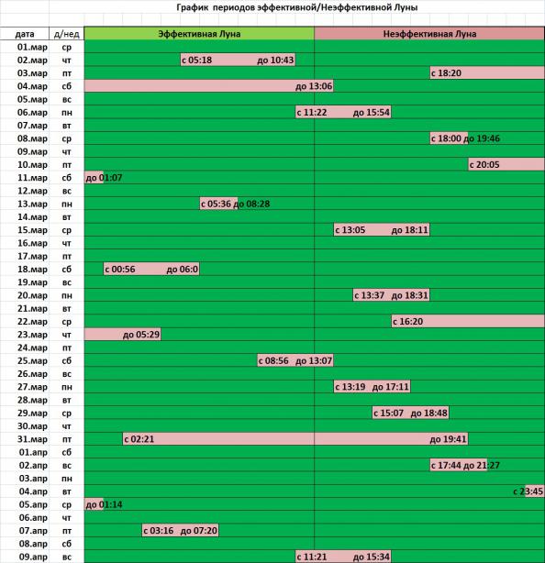This screenshot has width=545, height=563.
Task: Select the 'д/нед' column header cell
Action: [66, 34]
